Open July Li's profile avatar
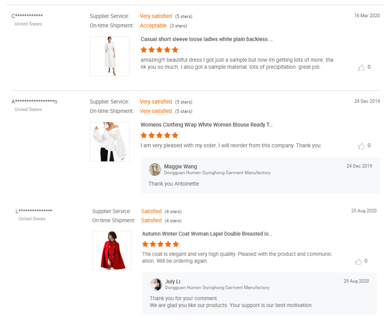The image size is (388, 327). point(156,284)
